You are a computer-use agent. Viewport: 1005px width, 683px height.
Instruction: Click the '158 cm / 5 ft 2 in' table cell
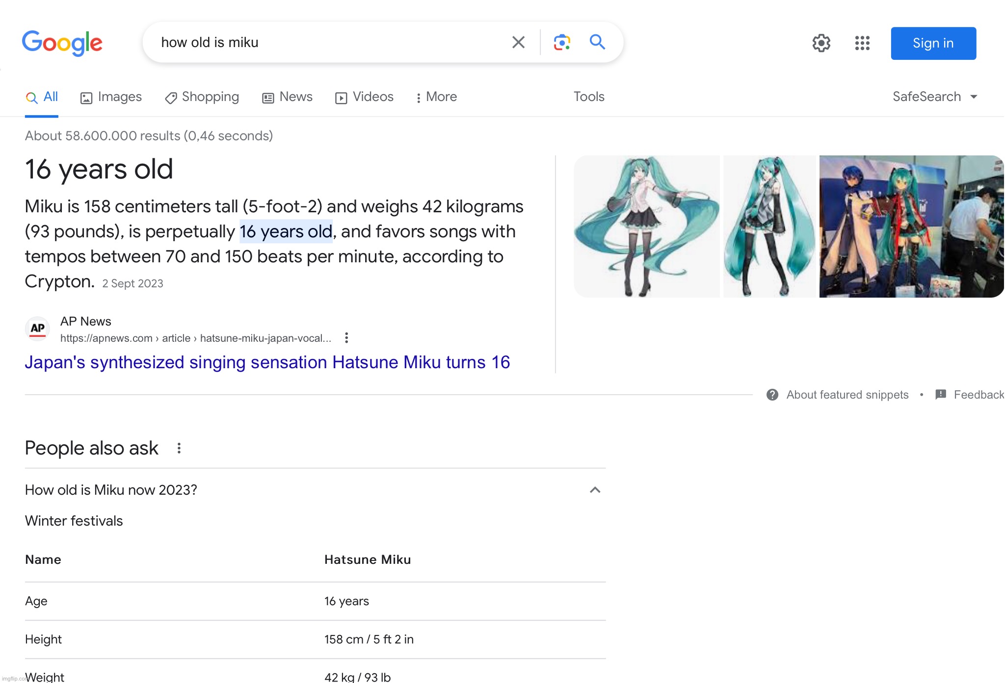[369, 639]
